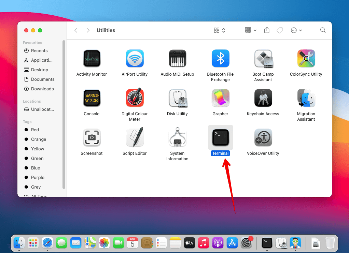Viewport: 349px width, 253px height.
Task: Select the Unallocat... drive under Locations
Action: click(39, 109)
